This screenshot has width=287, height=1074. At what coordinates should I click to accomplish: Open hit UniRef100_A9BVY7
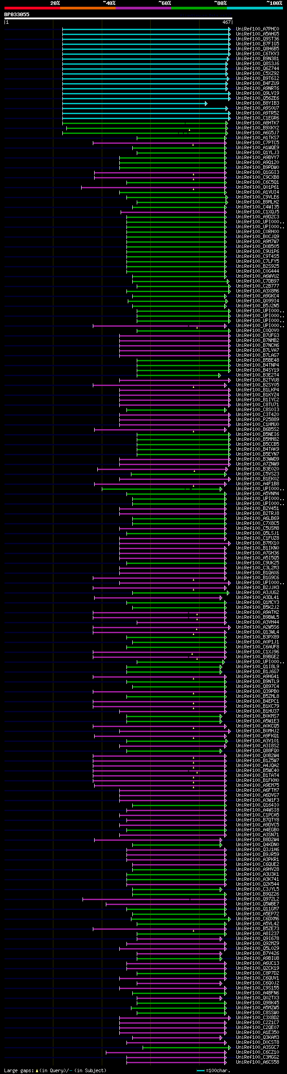point(257,158)
